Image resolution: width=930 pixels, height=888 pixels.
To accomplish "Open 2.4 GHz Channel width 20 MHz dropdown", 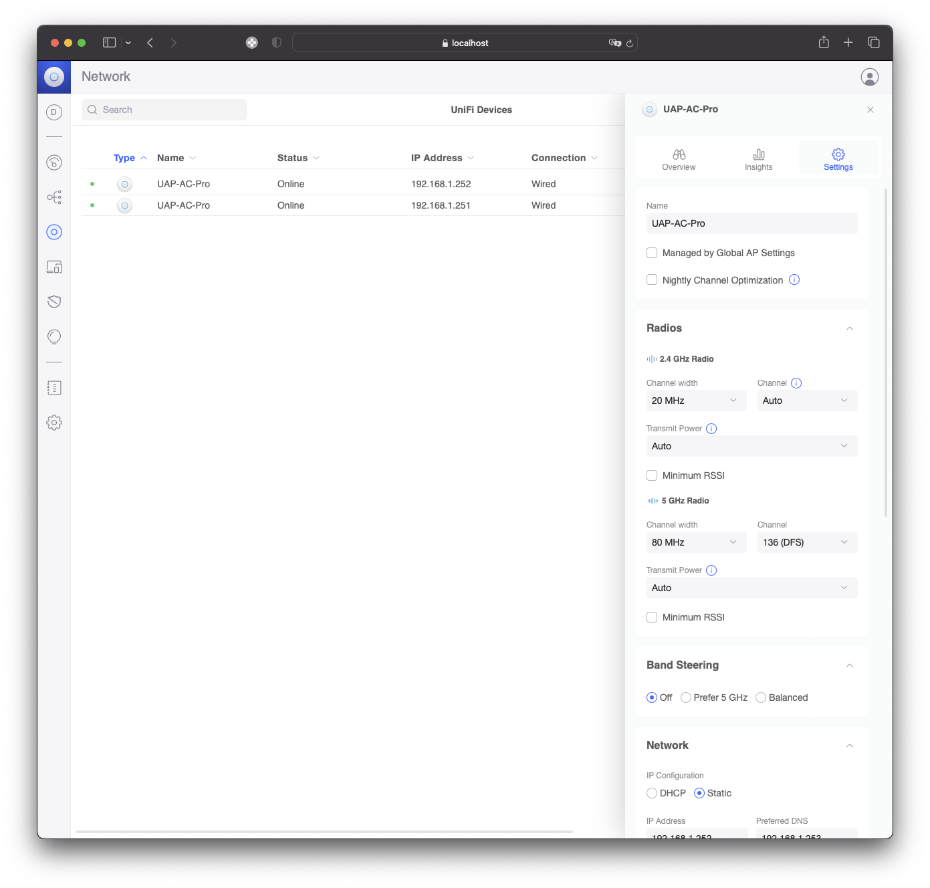I will 696,401.
